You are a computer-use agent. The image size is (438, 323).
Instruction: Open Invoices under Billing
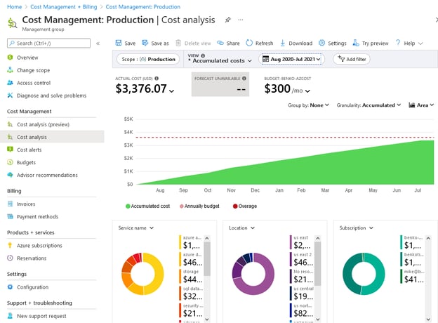point(26,204)
